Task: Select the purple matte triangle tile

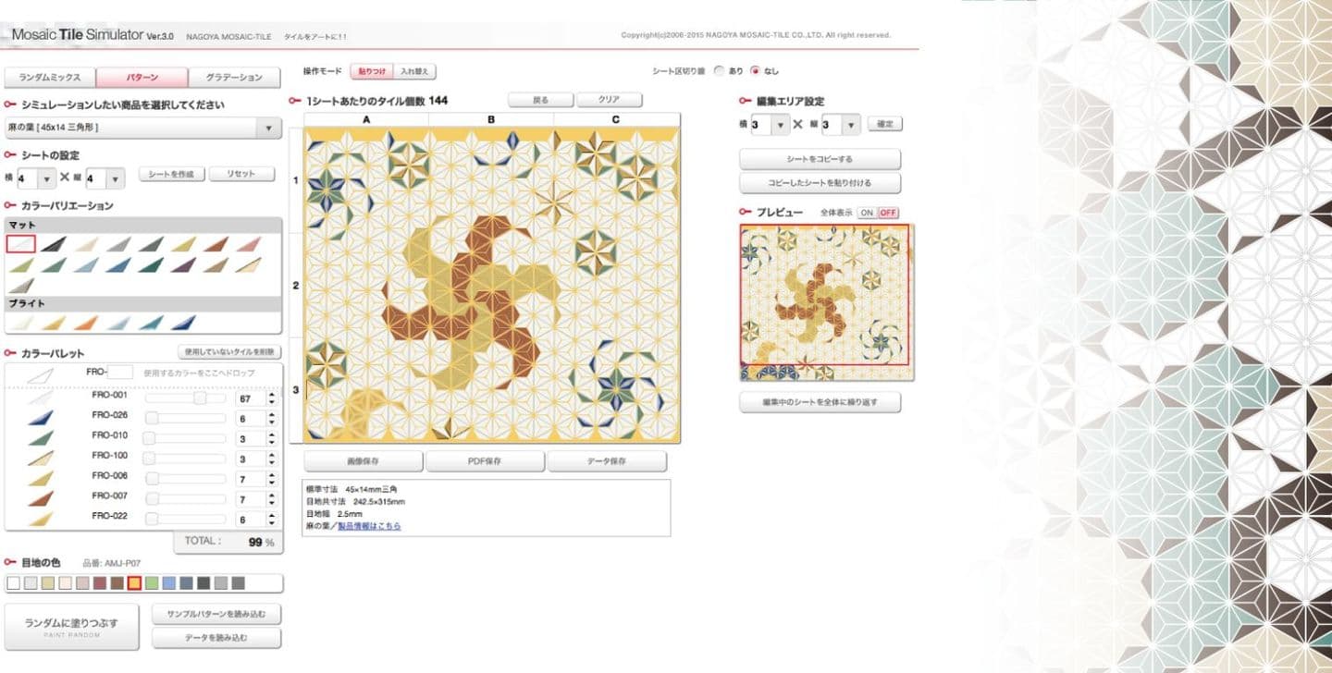Action: [183, 265]
